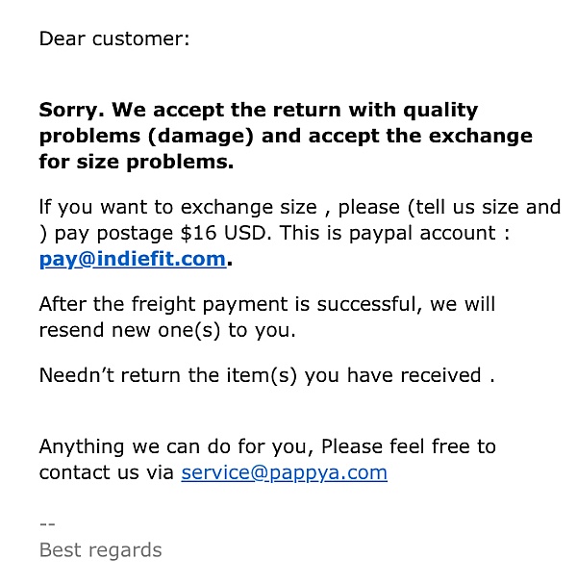Click 'If you want to exchange size' text

click(178, 208)
